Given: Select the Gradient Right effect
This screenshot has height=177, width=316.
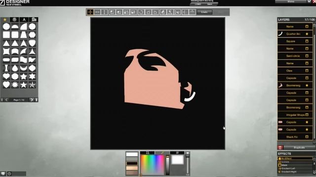Looking at the screenshot, I should pos(295,172).
